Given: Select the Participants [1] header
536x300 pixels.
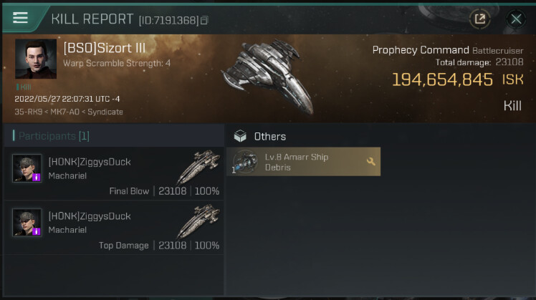Looking at the screenshot, I should tap(51, 136).
